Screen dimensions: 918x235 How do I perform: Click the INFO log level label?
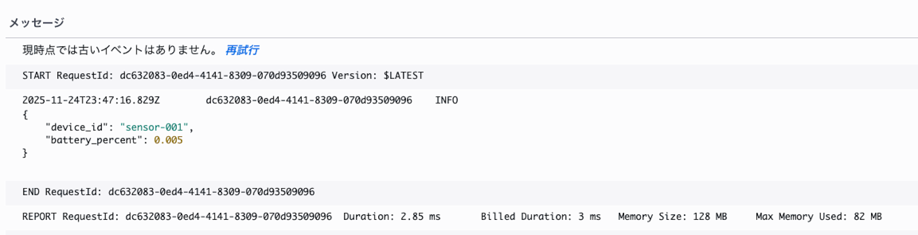pos(446,101)
